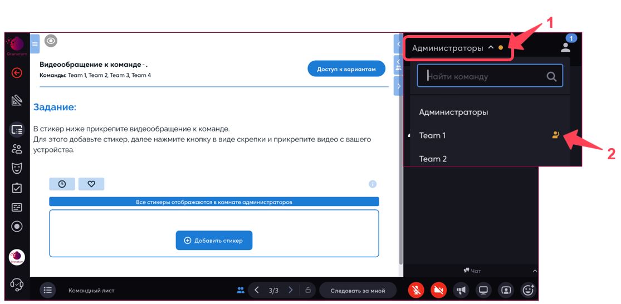Open the clipboard checklist icon in sidebar

click(x=17, y=188)
